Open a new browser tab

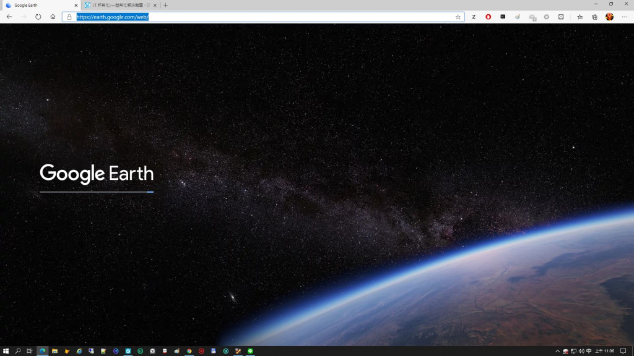[x=165, y=5]
